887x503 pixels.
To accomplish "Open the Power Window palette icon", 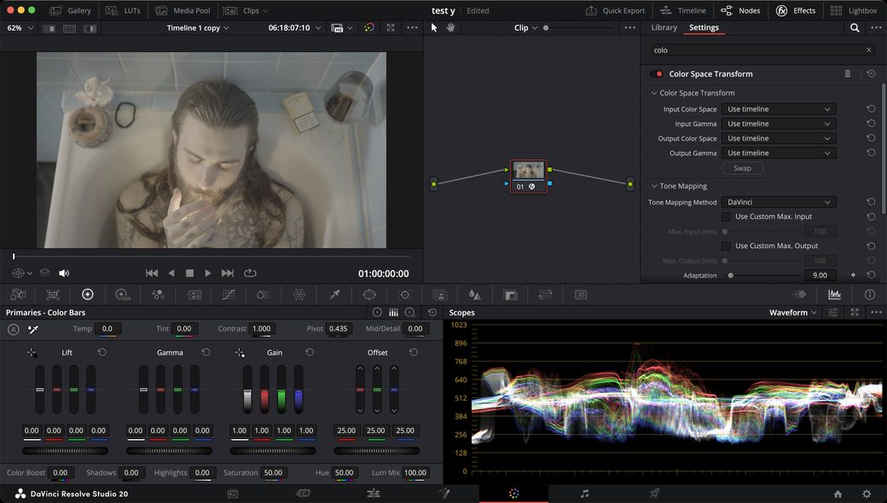I will tap(369, 294).
